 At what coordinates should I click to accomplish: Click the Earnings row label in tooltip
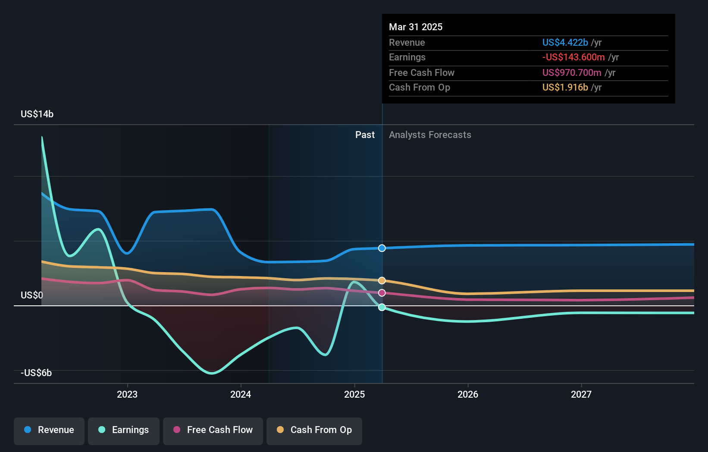[407, 57]
